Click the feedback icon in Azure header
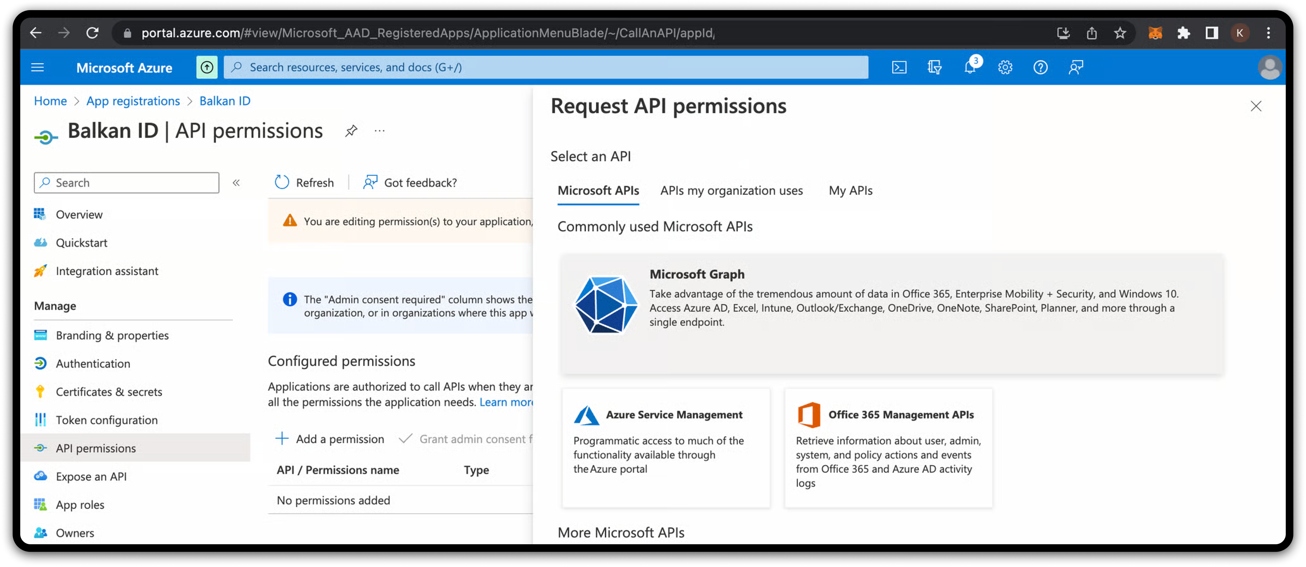This screenshot has width=1306, height=567. click(x=1076, y=67)
